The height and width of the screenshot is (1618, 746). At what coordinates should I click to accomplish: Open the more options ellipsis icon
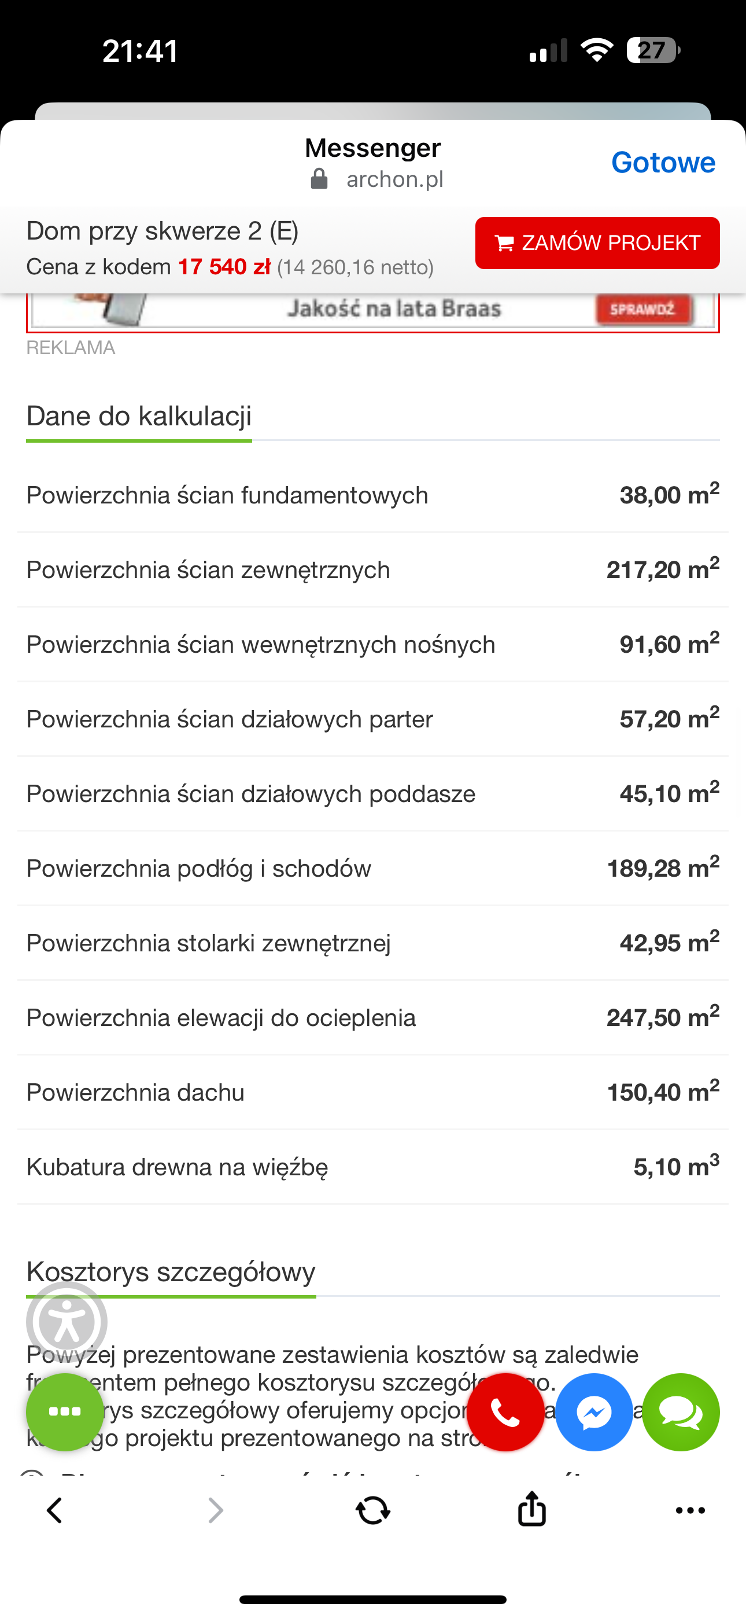[690, 1510]
